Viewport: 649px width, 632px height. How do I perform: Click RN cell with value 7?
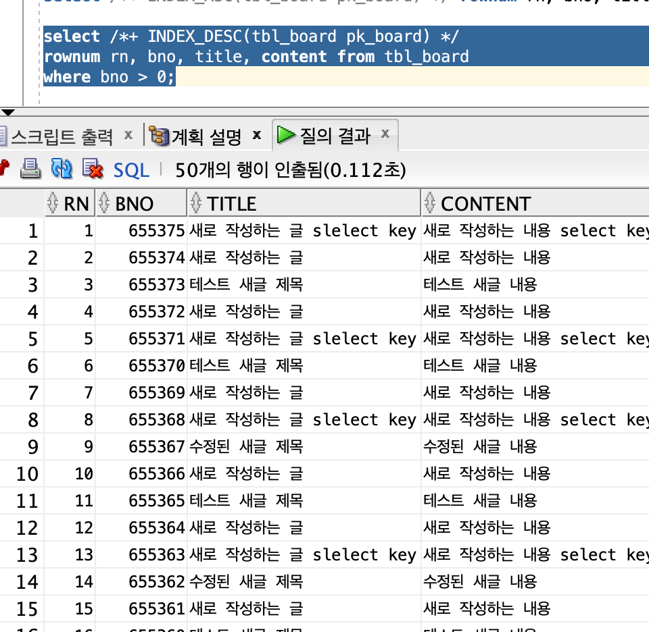[x=70, y=393]
